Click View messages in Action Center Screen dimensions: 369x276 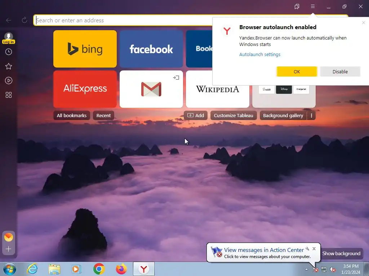264,250
